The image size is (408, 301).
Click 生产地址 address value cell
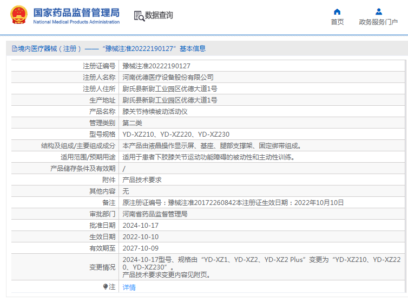coord(170,100)
